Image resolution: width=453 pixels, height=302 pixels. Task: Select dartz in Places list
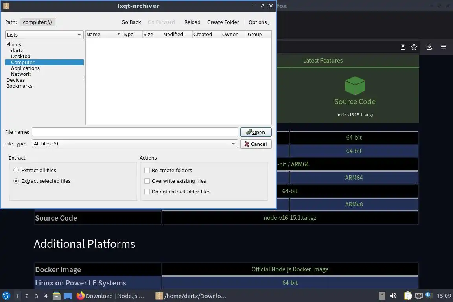pos(17,51)
